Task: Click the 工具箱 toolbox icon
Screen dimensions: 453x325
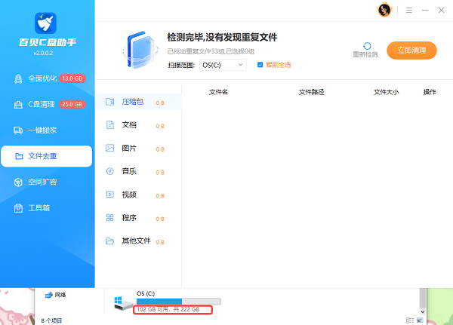Action: pyautogui.click(x=18, y=208)
